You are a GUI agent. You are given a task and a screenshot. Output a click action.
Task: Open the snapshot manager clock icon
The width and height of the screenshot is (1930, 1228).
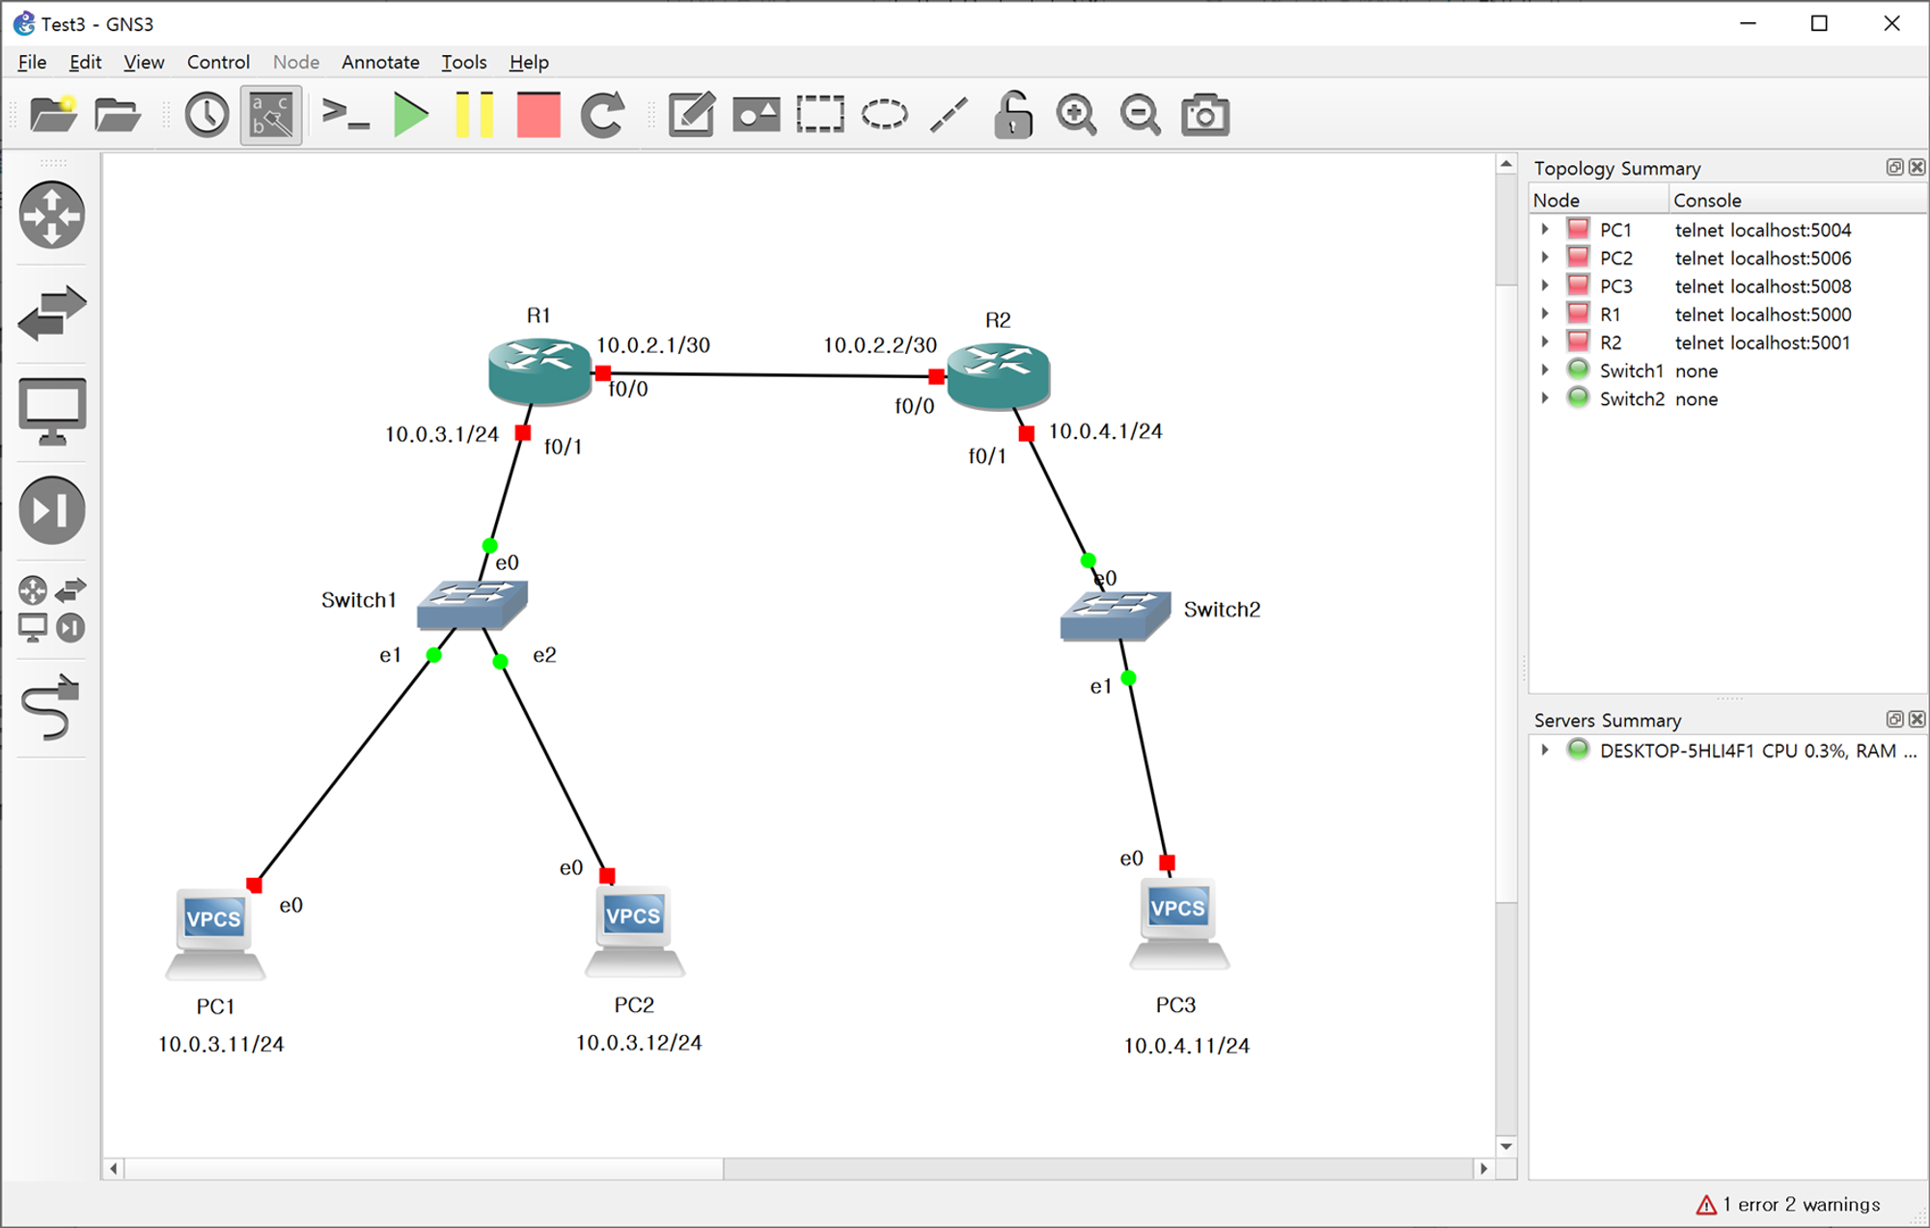coord(207,115)
